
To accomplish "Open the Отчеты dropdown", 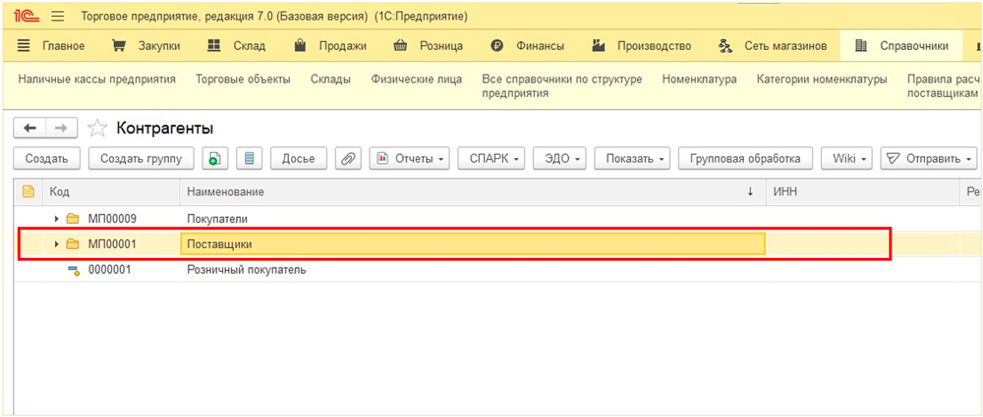I will (410, 158).
